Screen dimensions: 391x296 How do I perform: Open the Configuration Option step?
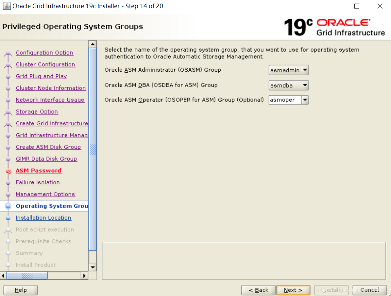pyautogui.click(x=44, y=53)
